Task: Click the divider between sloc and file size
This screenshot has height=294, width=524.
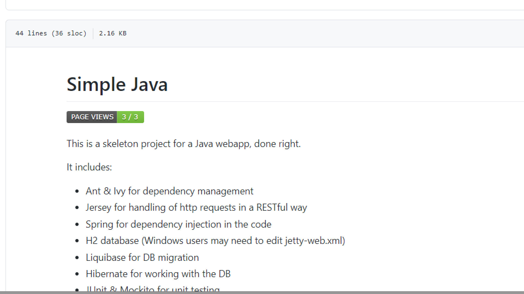Action: 93,33
